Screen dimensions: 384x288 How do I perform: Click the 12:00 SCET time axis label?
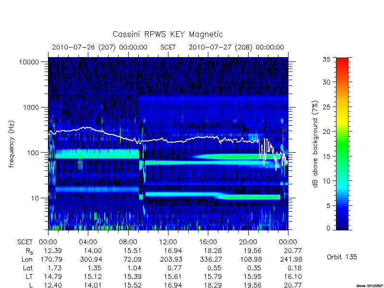tap(168, 242)
